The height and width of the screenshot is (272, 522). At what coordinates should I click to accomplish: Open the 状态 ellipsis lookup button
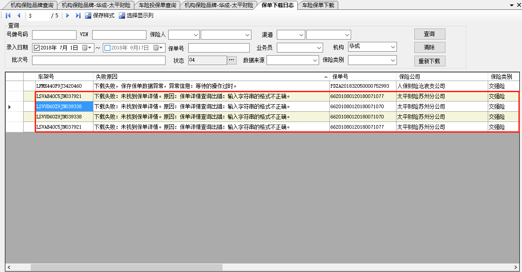pyautogui.click(x=232, y=60)
